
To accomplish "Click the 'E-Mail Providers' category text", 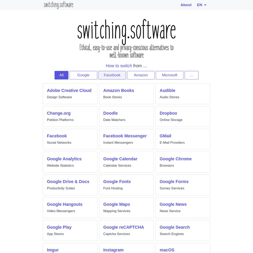I will [x=172, y=143].
